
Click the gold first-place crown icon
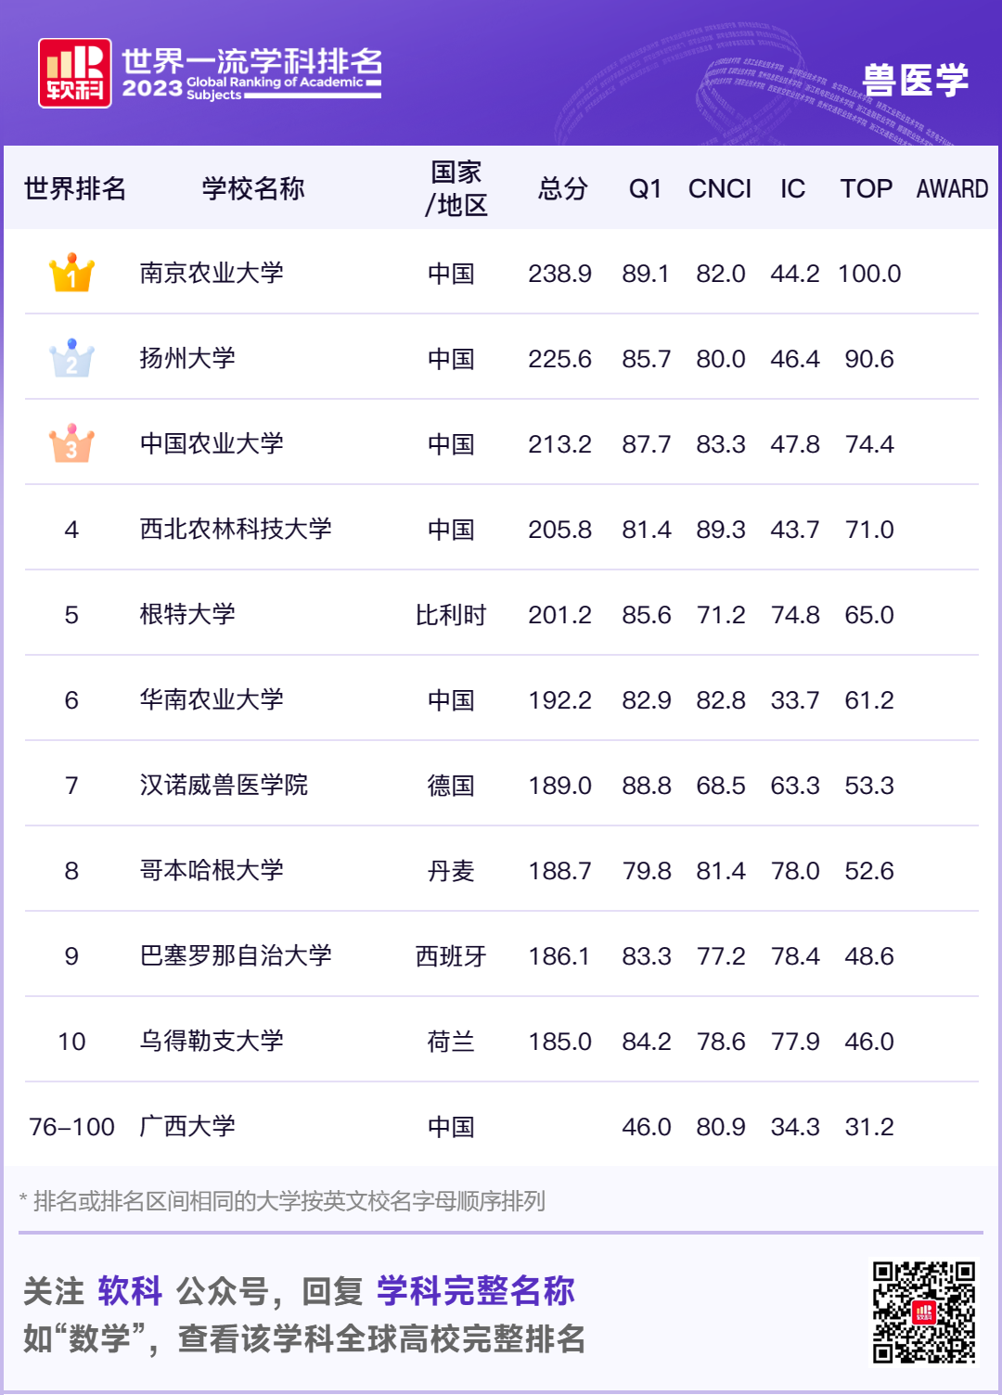[x=71, y=274]
